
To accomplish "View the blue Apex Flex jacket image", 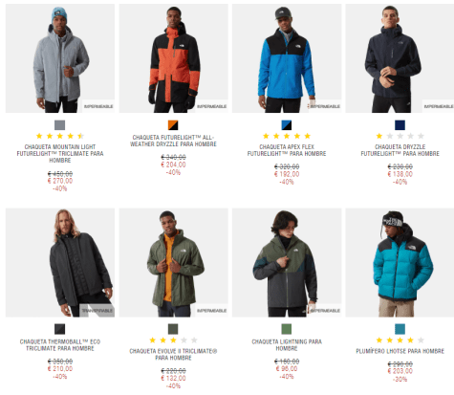I will (287, 58).
